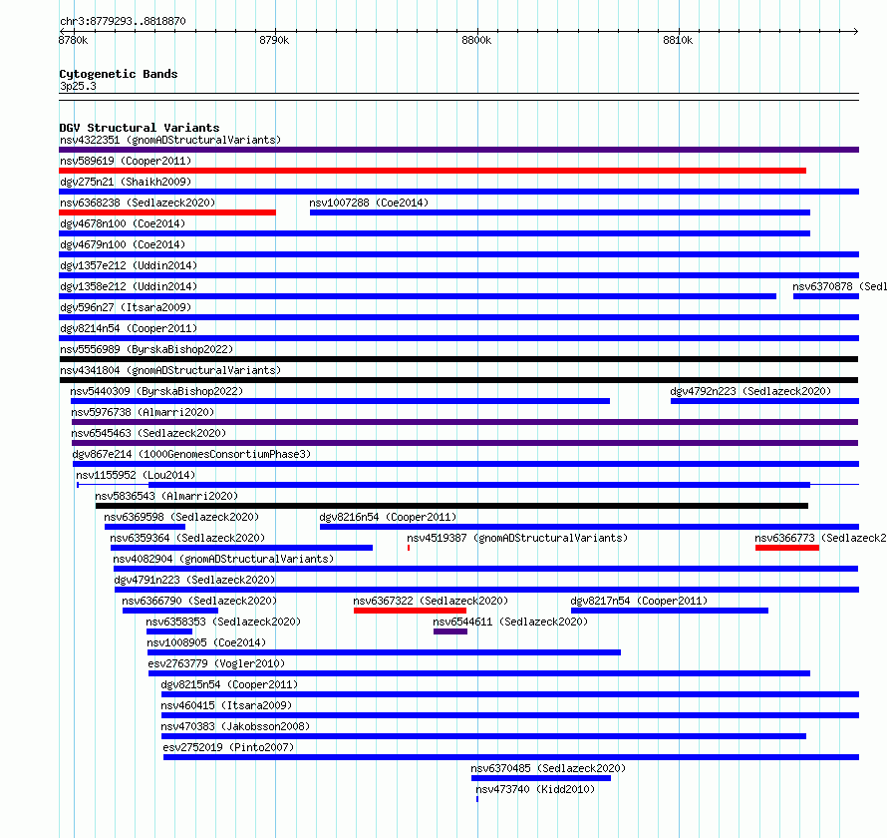Screen dimensions: 887x838
Task: Select the black nsv5556989 ByrskaBishop2022 bar
Action: click(x=458, y=359)
